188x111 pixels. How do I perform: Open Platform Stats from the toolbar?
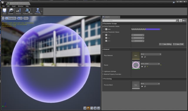28,11
